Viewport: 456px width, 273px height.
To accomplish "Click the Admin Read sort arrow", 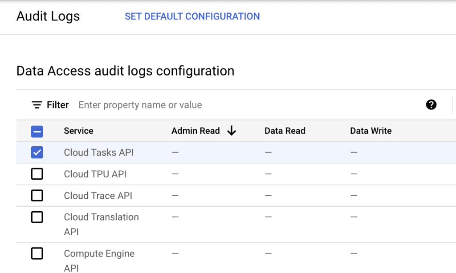I will pos(232,131).
